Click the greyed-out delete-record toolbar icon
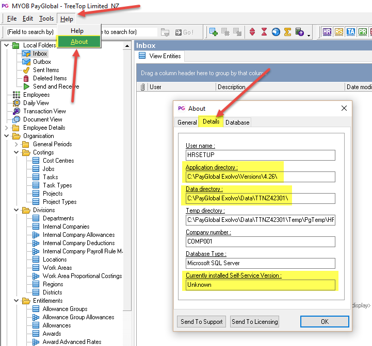Image resolution: width=372 pixels, height=346 pixels. click(x=225, y=32)
